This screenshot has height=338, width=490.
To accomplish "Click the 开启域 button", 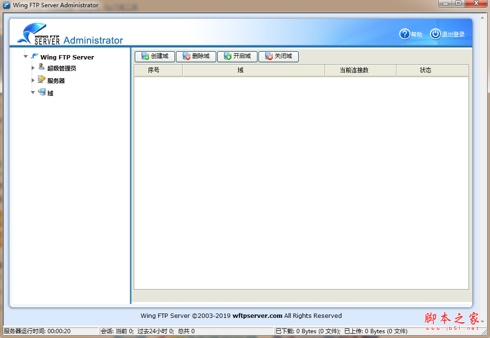I will tap(237, 57).
